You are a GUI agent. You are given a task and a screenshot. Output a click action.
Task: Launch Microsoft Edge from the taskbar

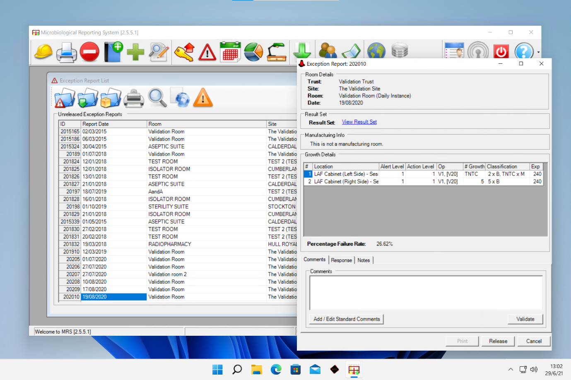(x=276, y=370)
